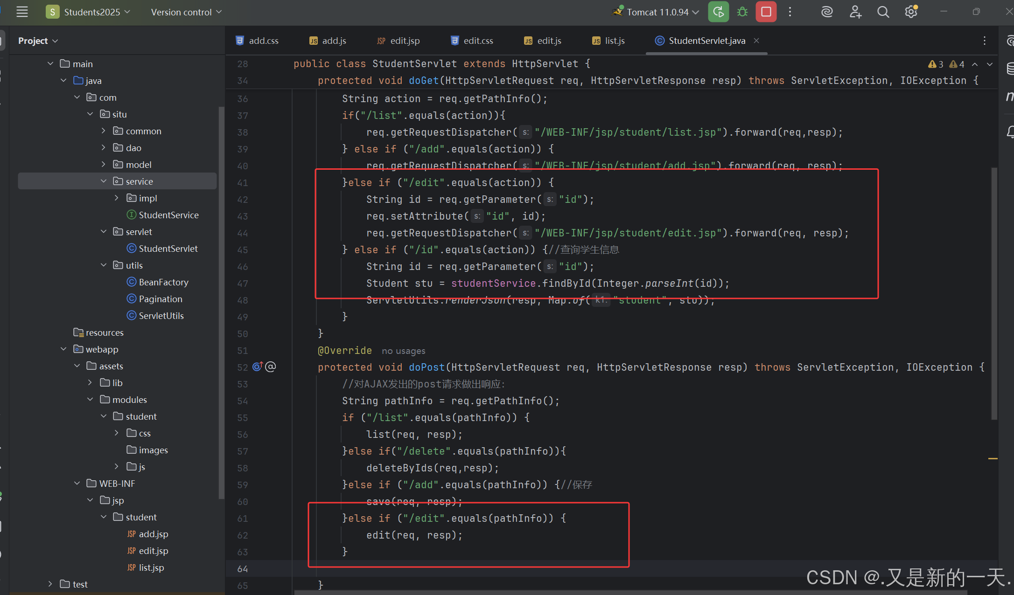
Task: Expand the dao package
Action: [x=104, y=148]
